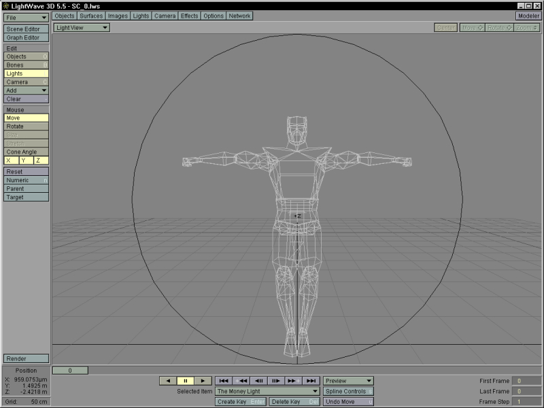Step back one frame
Image resolution: width=544 pixels, height=408 pixels.
[258, 381]
